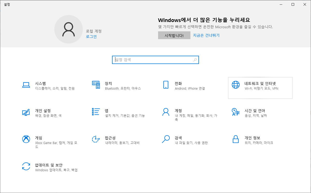The image size is (311, 193).
Task: Select the 업데이트 및 보안 title
Action: pyautogui.click(x=49, y=165)
